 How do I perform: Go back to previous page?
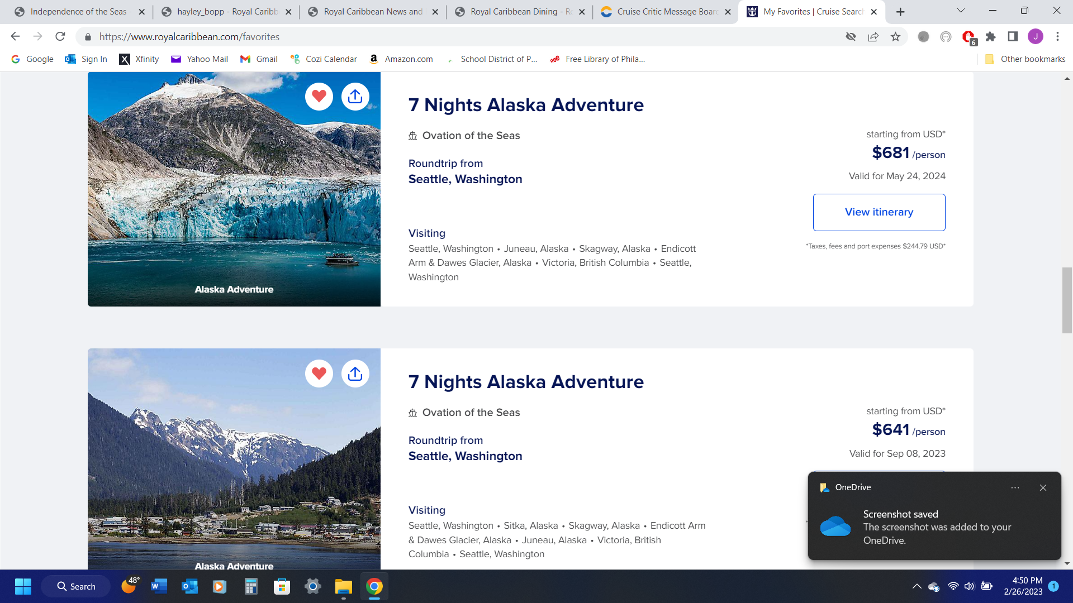(15, 36)
